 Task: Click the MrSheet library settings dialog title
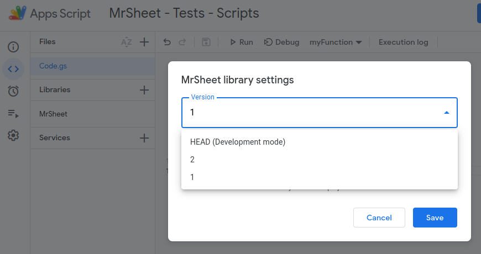click(237, 80)
